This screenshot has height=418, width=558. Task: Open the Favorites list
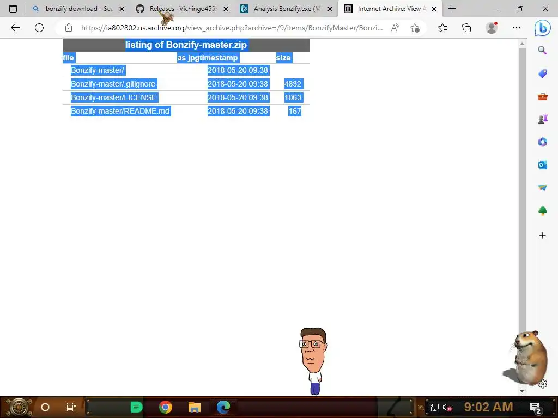(442, 28)
